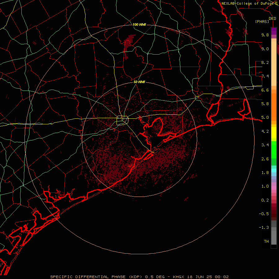The height and width of the screenshot is (279, 279).
Task: Click the 6.6 value on color scale
Action: click(x=265, y=90)
